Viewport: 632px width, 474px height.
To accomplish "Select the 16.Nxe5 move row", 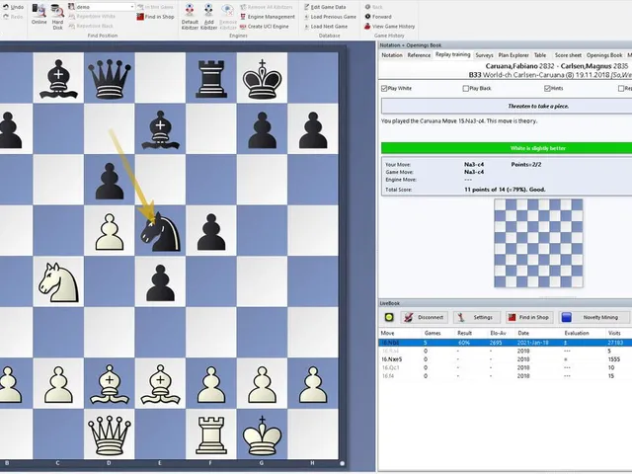I will click(x=505, y=359).
